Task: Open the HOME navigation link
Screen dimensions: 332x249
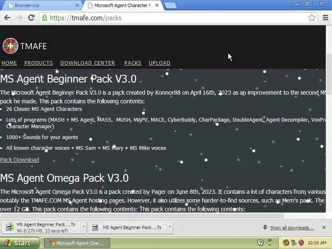Action: click(9, 63)
